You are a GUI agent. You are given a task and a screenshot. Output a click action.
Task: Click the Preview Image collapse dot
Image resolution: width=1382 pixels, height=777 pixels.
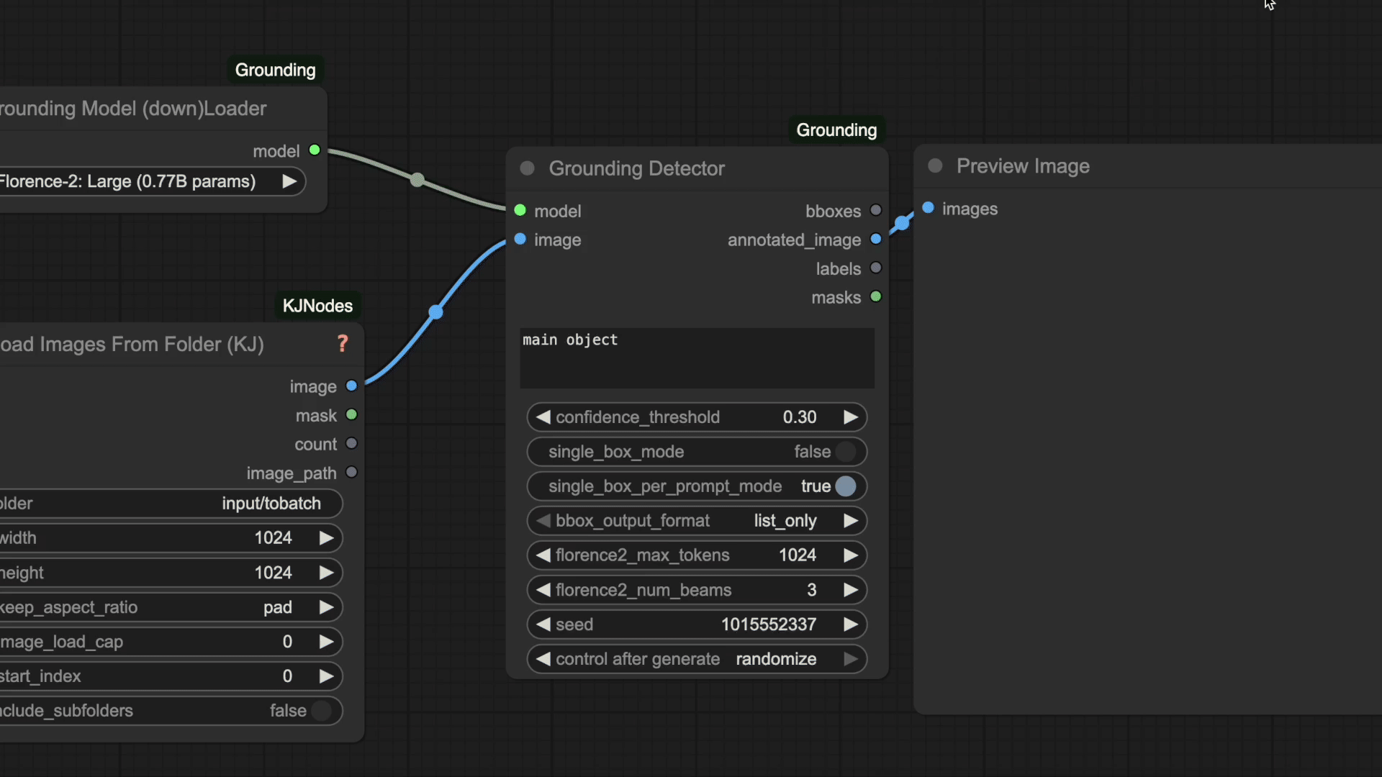[935, 166]
